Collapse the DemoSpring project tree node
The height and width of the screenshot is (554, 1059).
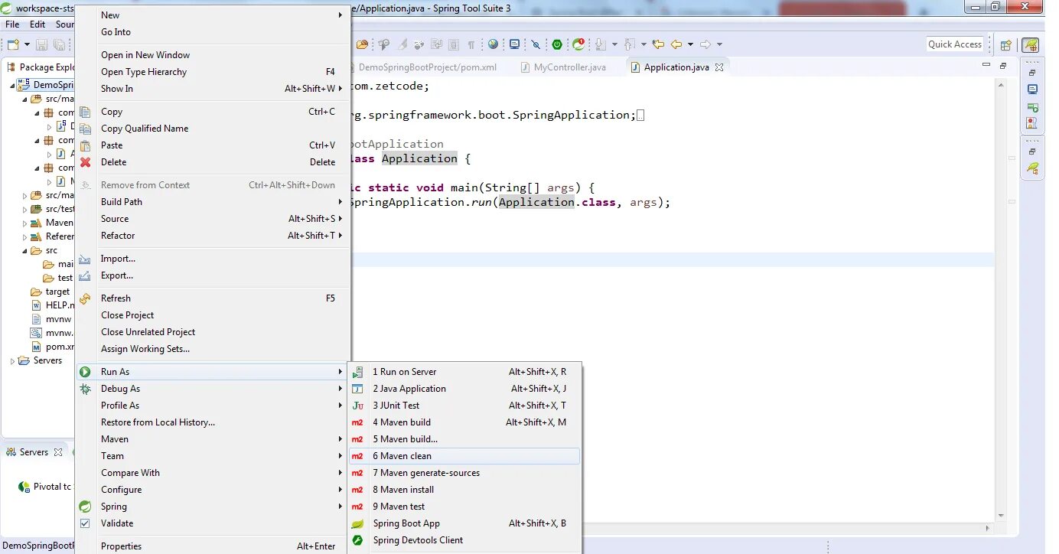click(12, 85)
